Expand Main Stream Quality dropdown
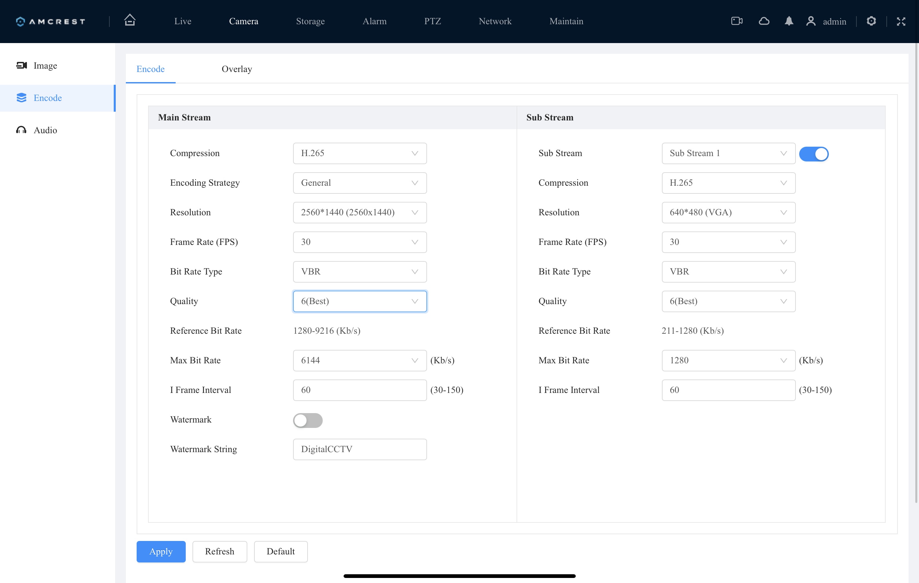The width and height of the screenshot is (919, 583). [360, 301]
